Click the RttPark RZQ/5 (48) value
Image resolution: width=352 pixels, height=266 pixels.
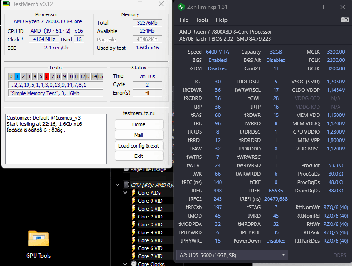[336, 232]
